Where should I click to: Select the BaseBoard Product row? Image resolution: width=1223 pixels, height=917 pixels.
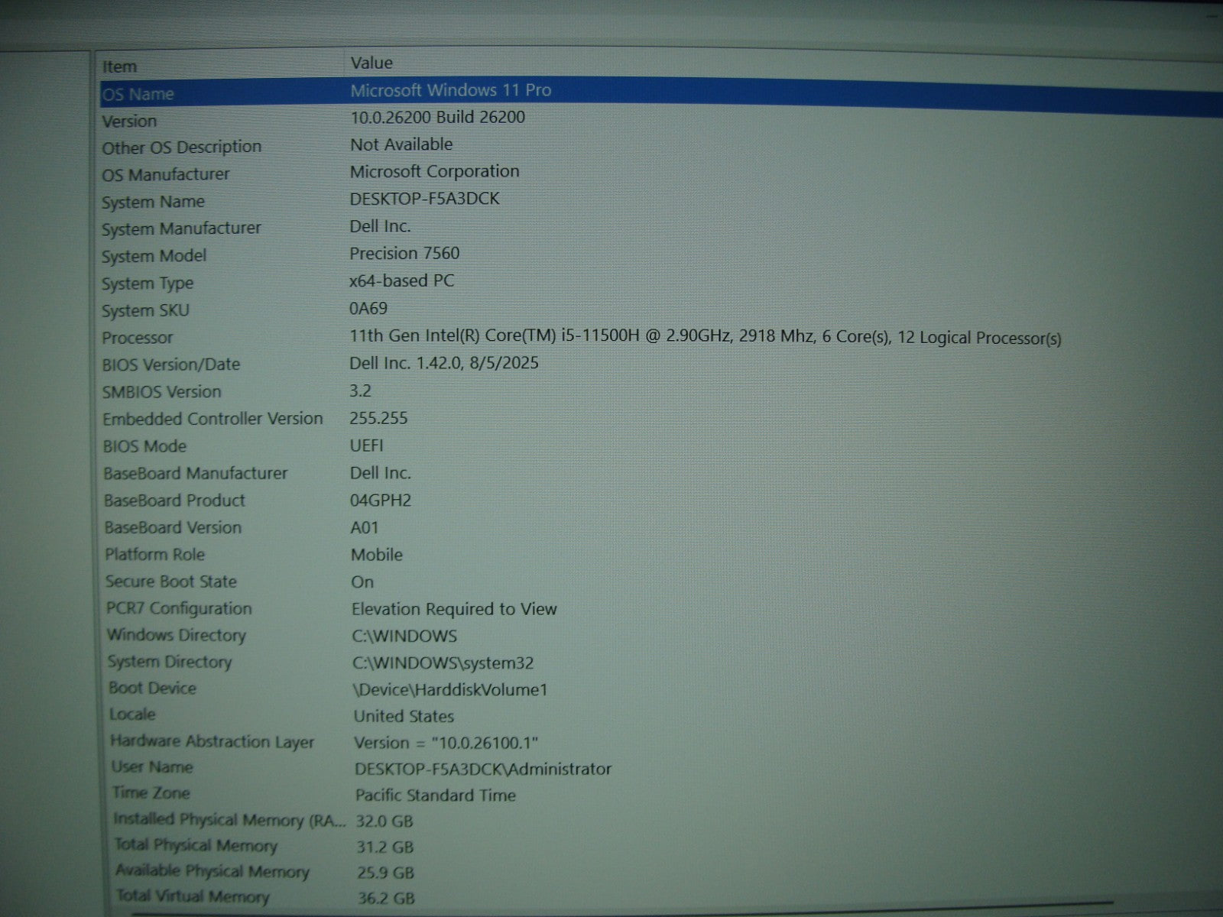[x=175, y=501]
